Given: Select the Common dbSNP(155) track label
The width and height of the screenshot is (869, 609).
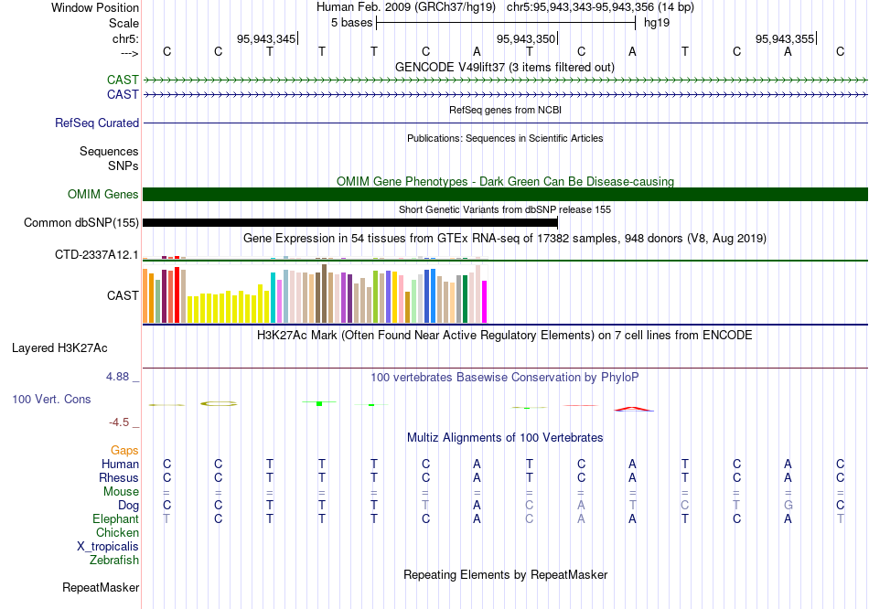Looking at the screenshot, I should click(81, 222).
